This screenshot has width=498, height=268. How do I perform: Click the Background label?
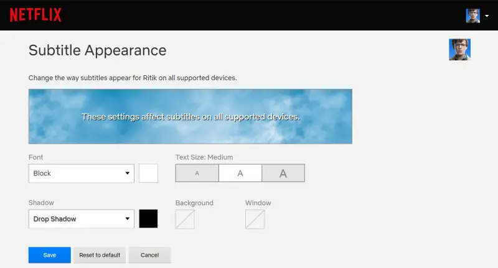[x=194, y=203]
